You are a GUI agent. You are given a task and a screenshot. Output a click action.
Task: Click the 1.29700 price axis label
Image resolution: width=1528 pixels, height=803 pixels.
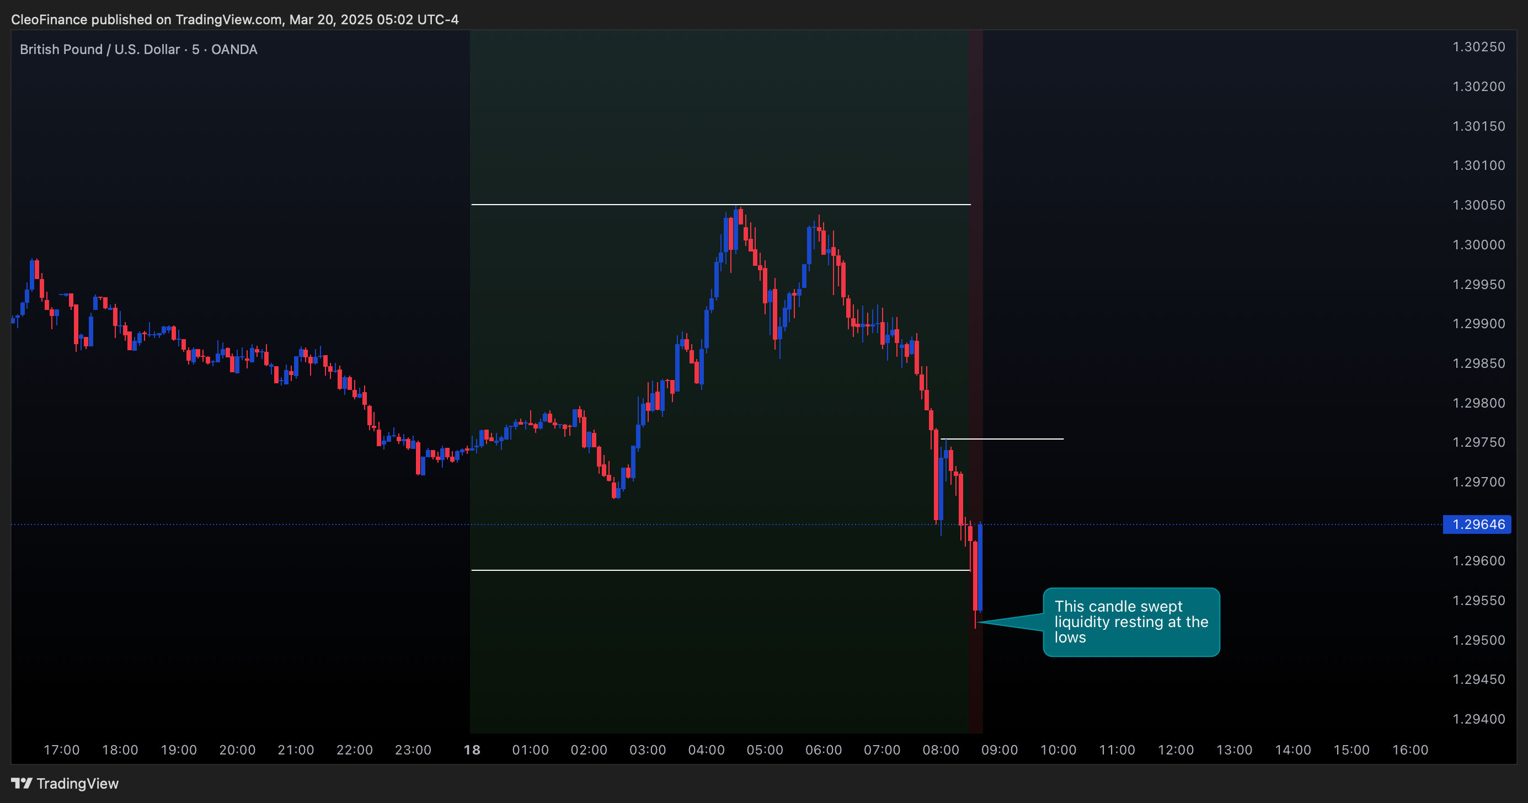click(x=1479, y=482)
